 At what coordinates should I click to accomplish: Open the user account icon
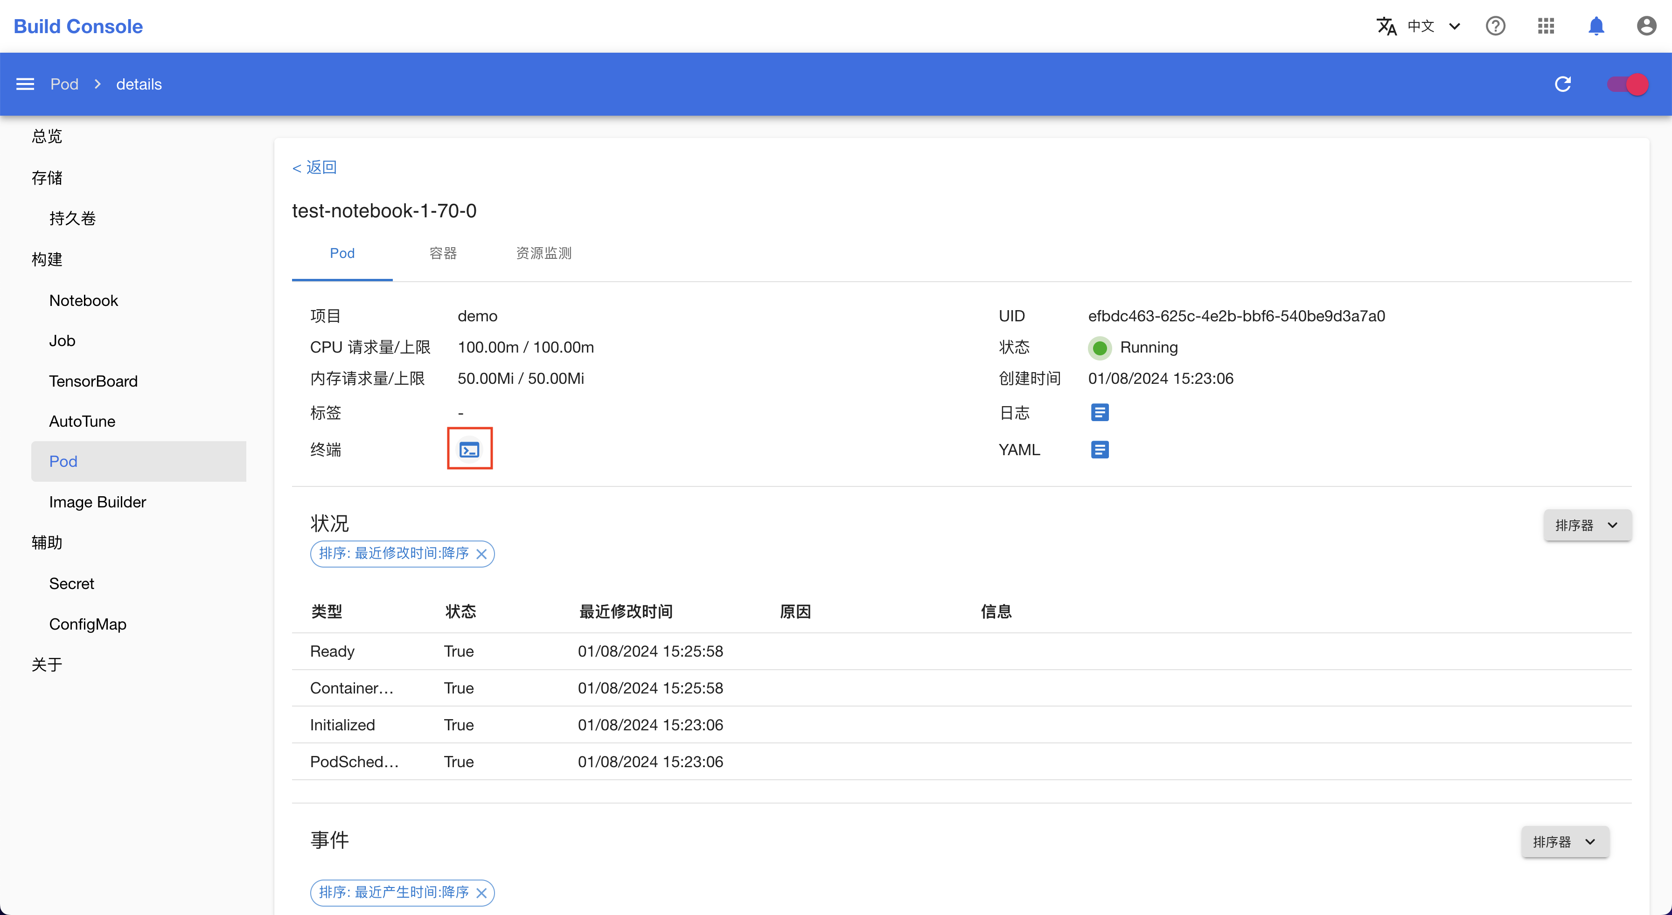coord(1647,26)
